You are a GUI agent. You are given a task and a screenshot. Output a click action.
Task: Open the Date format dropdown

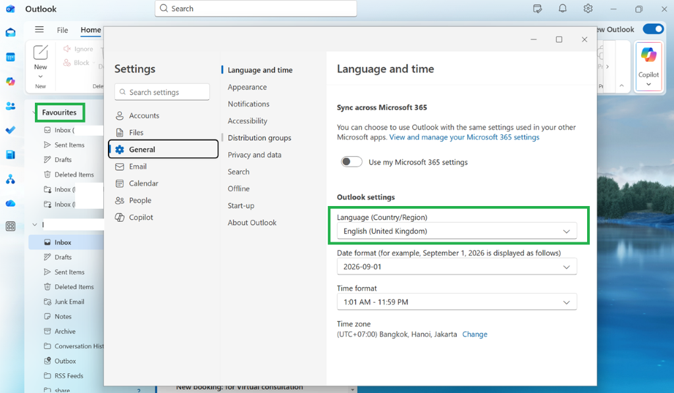point(457,267)
